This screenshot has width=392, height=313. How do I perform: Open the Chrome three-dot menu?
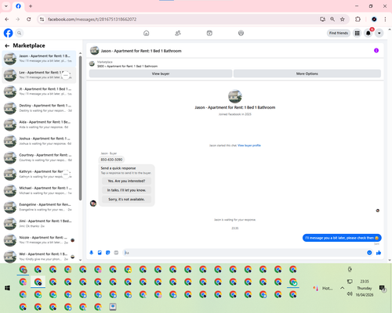click(385, 19)
